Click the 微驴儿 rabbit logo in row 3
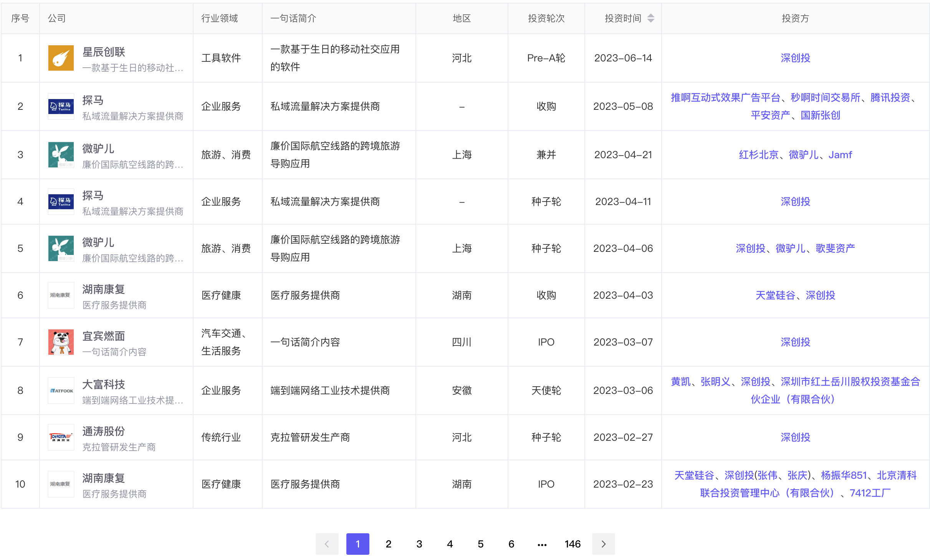Image resolution: width=930 pixels, height=559 pixels. (61, 155)
